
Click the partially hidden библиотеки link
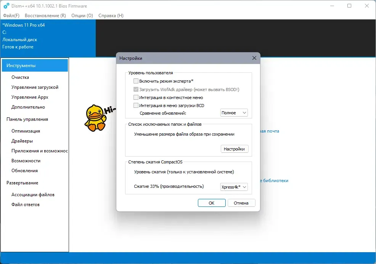pyautogui.click(x=274, y=181)
